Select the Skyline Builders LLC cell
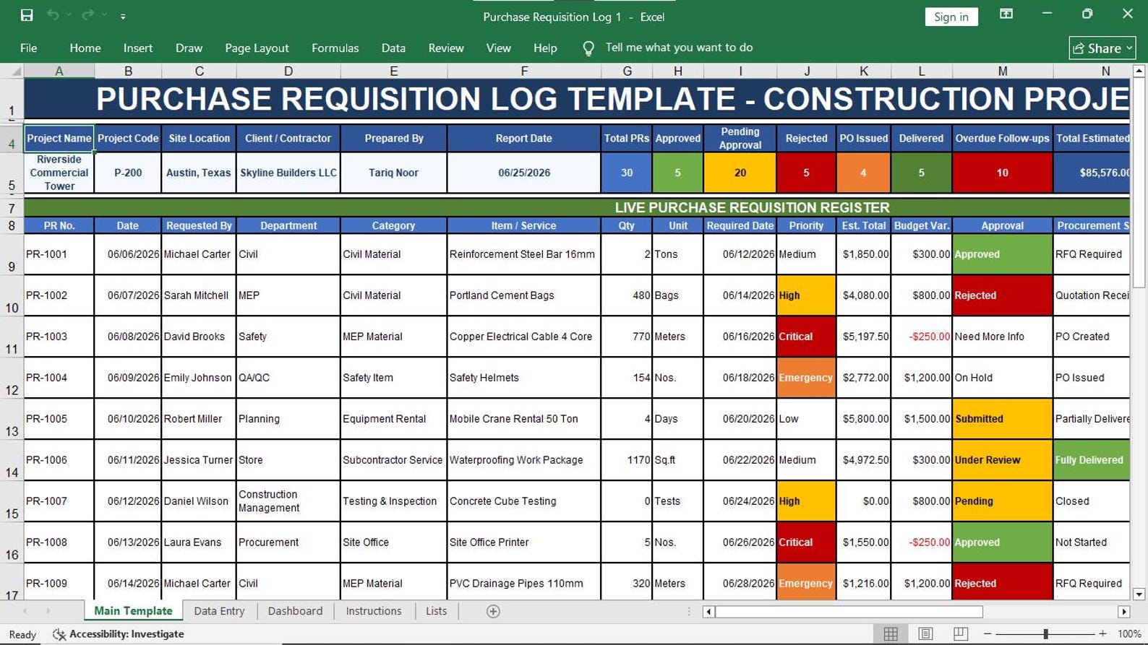 click(288, 173)
